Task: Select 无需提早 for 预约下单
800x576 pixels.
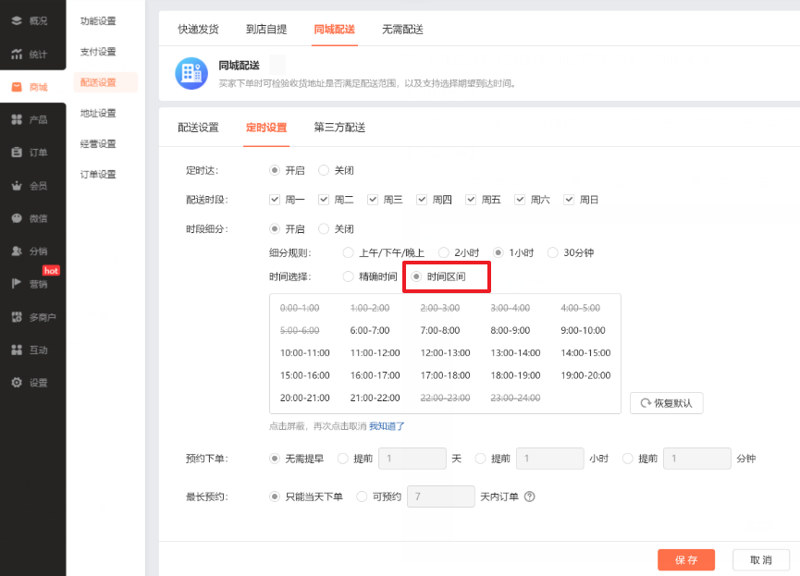Action: [x=275, y=459]
